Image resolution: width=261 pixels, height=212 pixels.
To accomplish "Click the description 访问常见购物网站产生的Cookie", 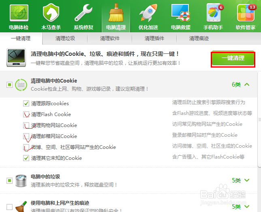I will click(x=207, y=124).
